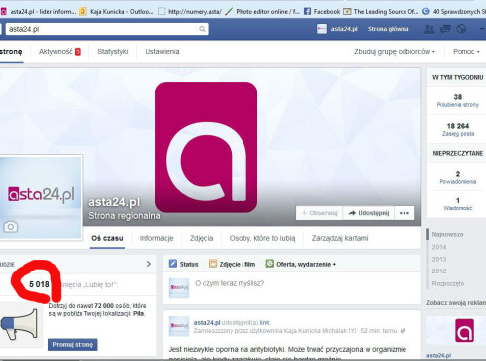Jump to Najnowsze in timeline
This screenshot has width=486, height=361.
click(447, 234)
